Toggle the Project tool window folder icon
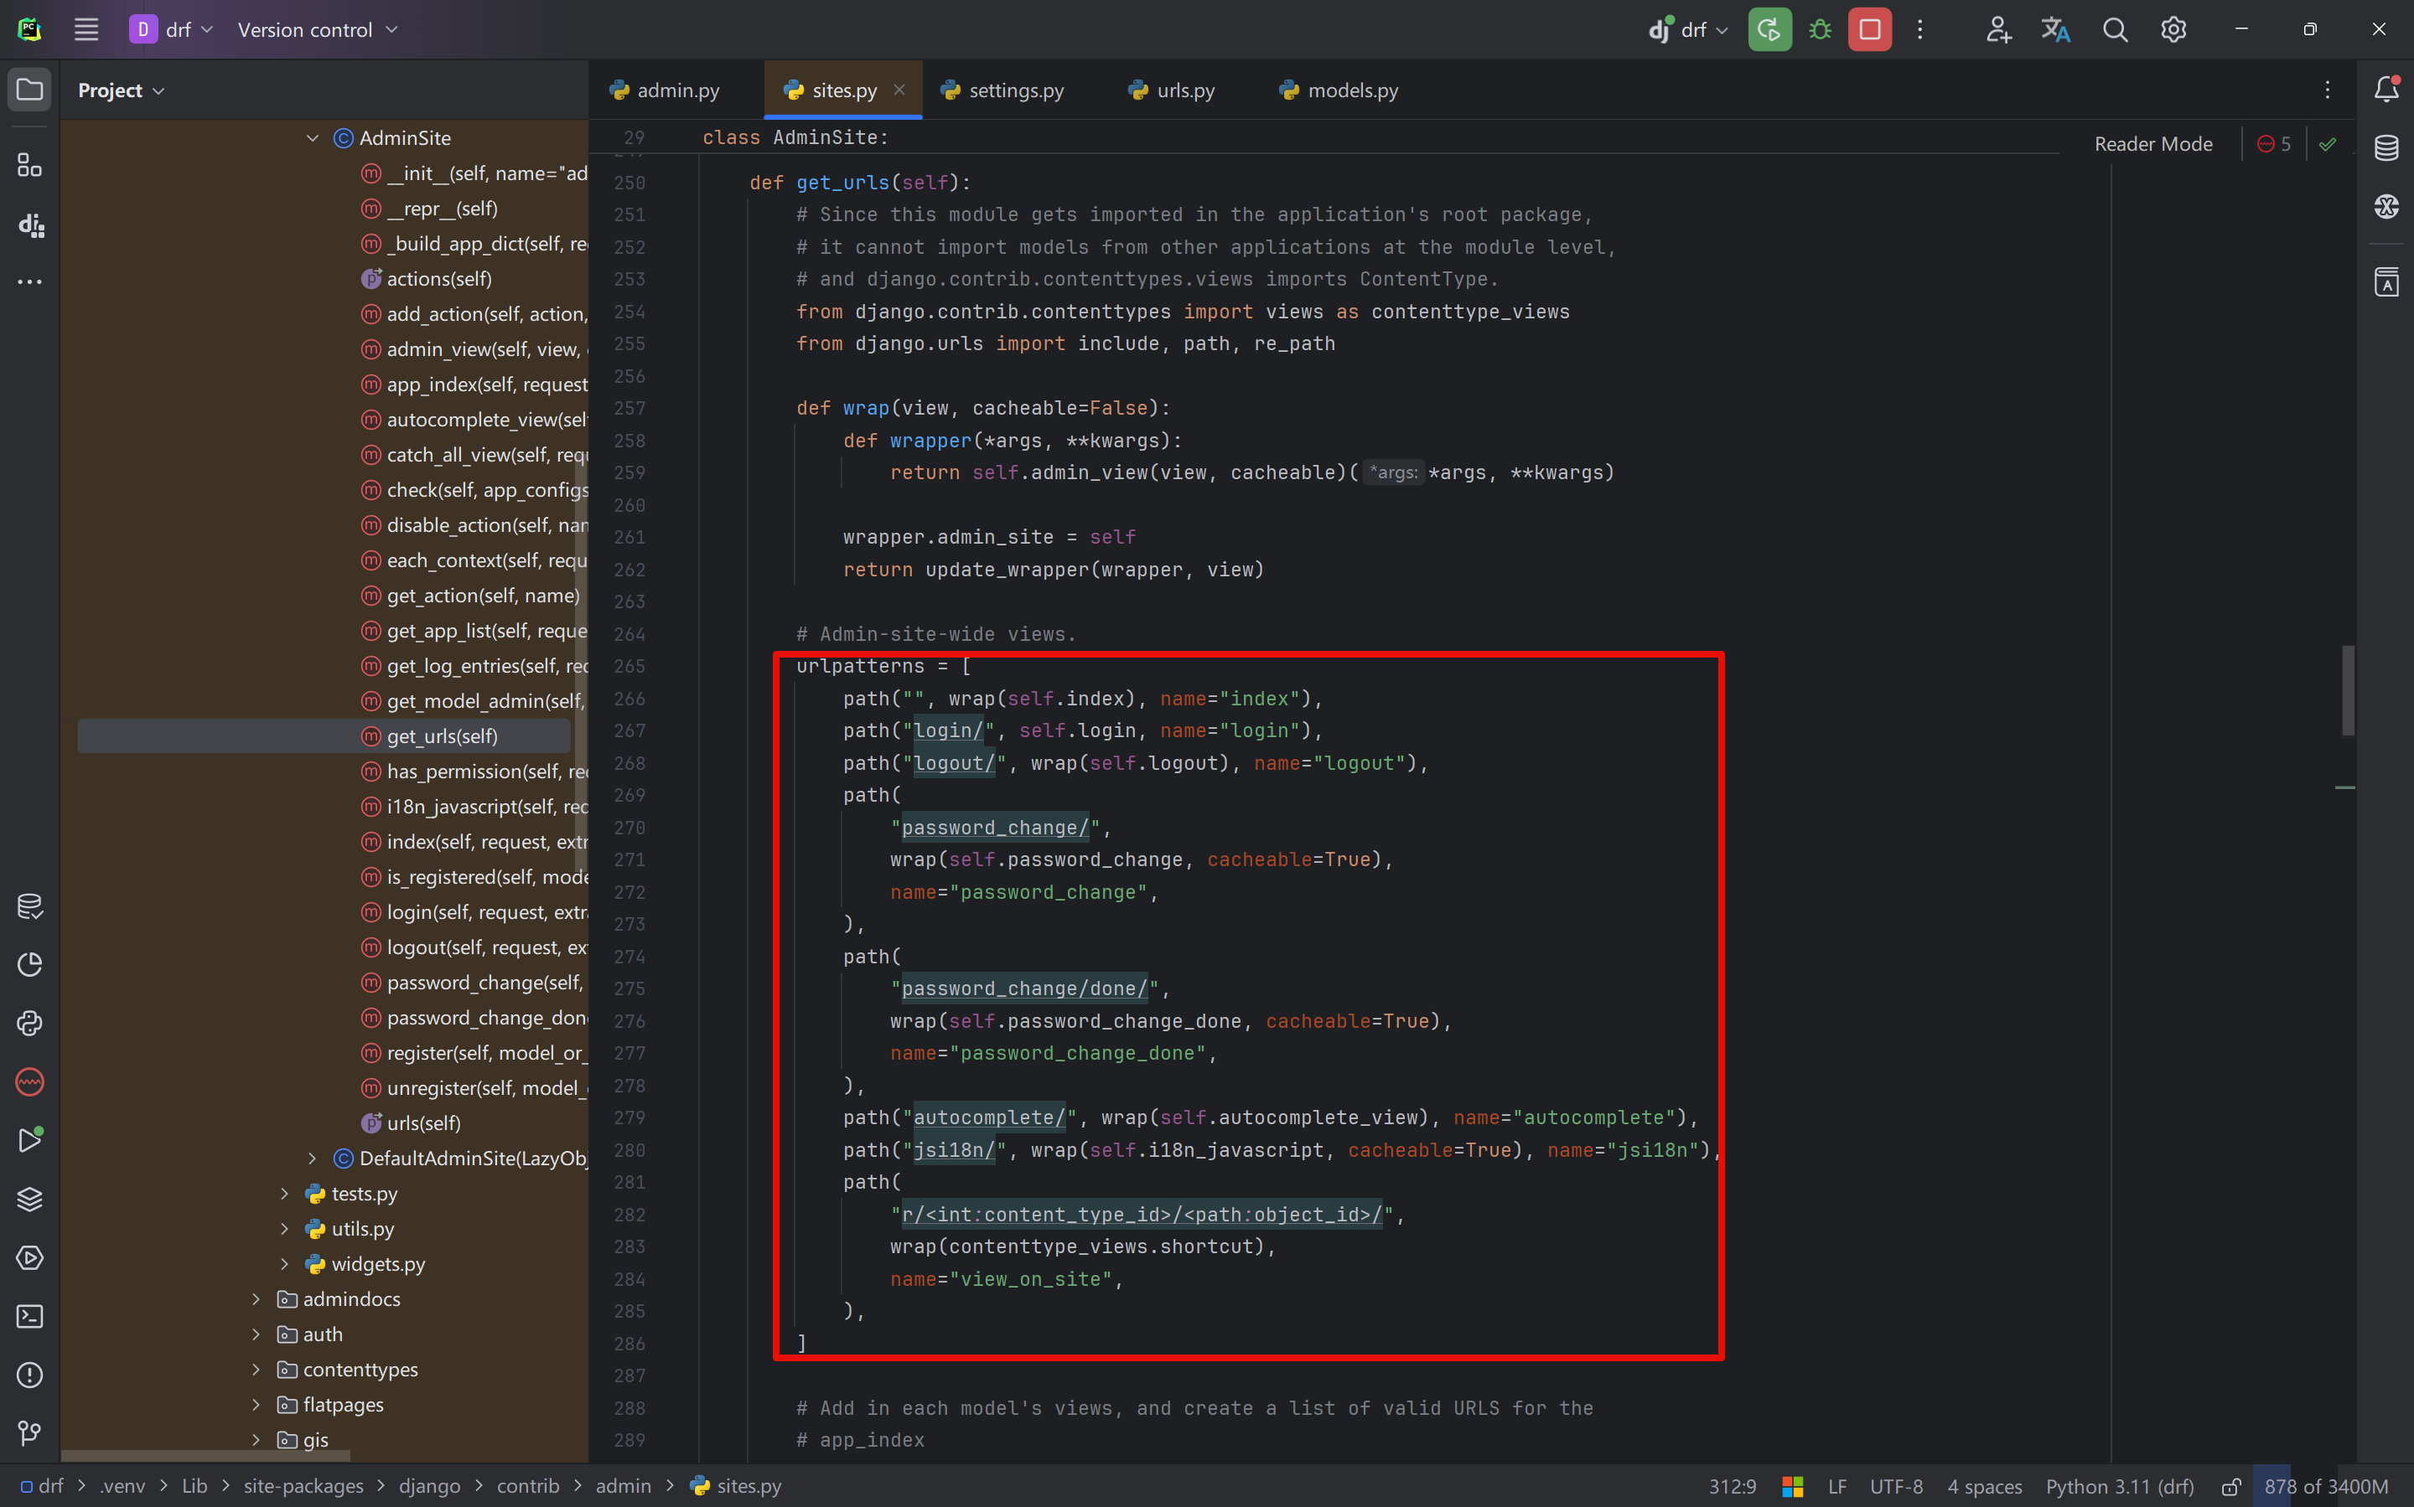The width and height of the screenshot is (2414, 1507). 30,90
